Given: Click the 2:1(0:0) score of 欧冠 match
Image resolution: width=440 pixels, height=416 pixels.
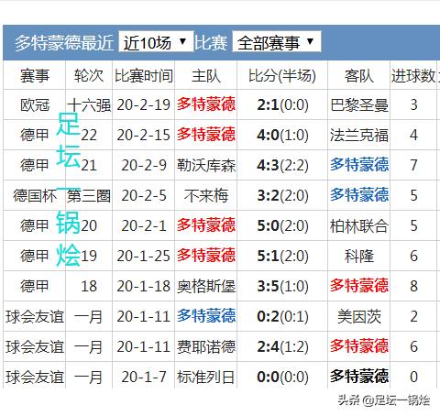Looking at the screenshot, I should 282,105.
